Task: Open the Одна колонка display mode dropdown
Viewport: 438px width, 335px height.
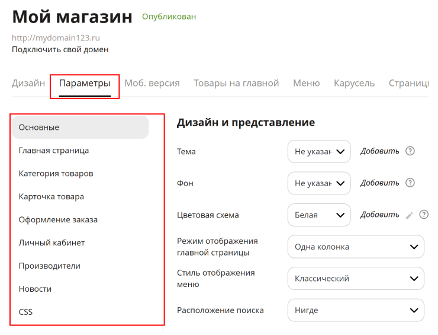Action: click(x=356, y=247)
